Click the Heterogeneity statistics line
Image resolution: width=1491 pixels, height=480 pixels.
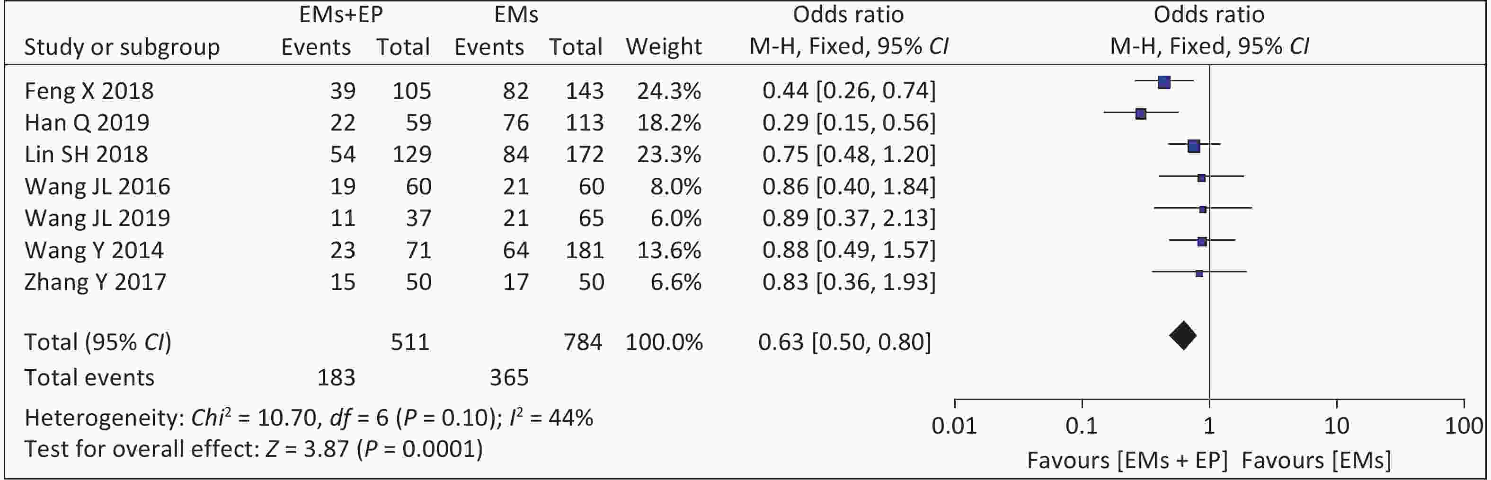tap(309, 418)
